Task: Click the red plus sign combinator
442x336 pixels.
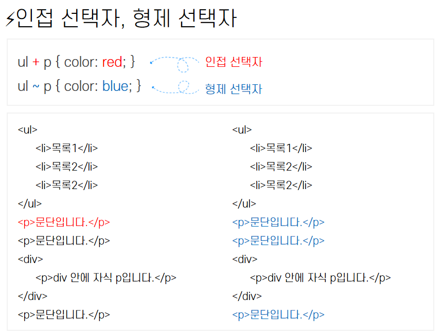Action: (36, 62)
